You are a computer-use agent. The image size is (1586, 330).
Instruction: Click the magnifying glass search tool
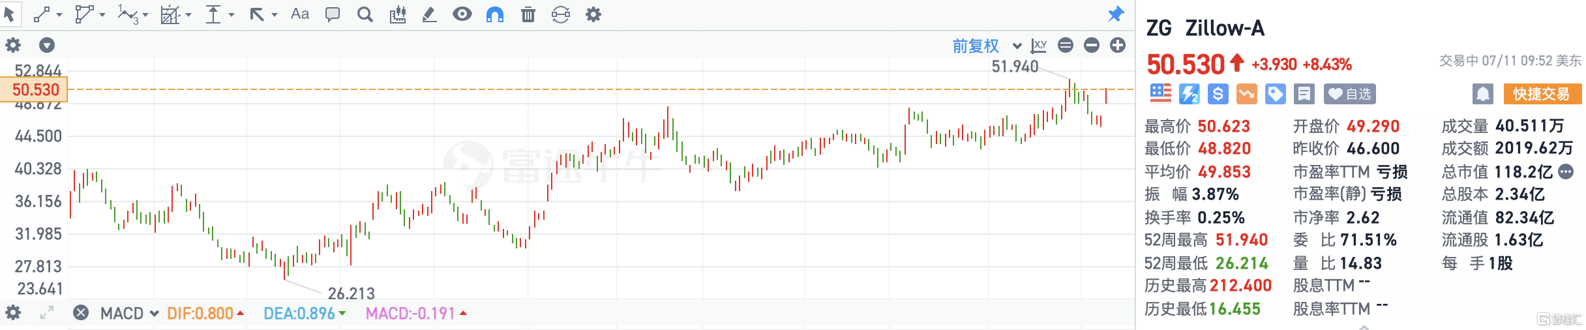pos(365,14)
